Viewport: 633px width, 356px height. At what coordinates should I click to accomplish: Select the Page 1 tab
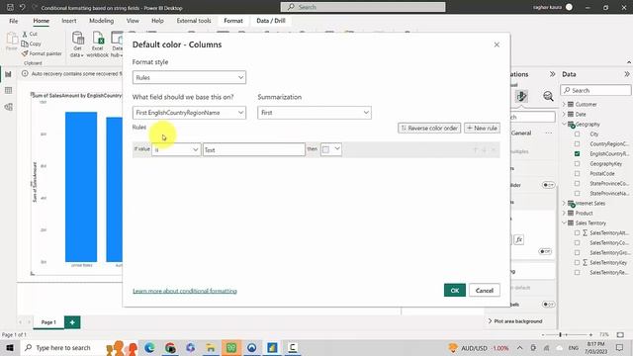pos(48,322)
